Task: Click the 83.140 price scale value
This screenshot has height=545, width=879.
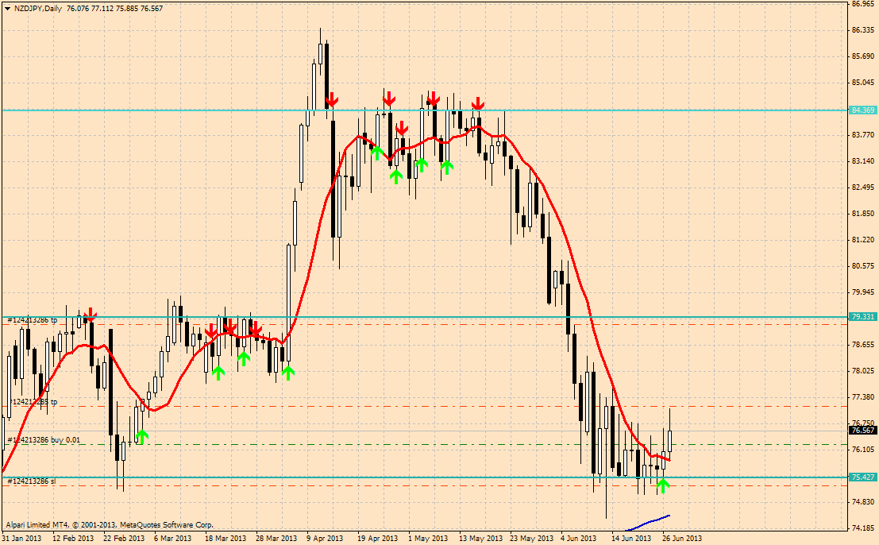Action: (863, 161)
